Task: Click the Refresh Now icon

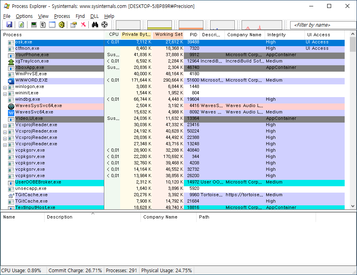Action: pyautogui.click(x=21, y=25)
